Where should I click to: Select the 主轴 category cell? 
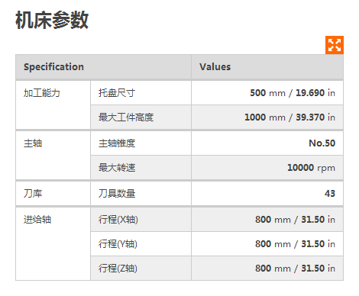coord(53,155)
